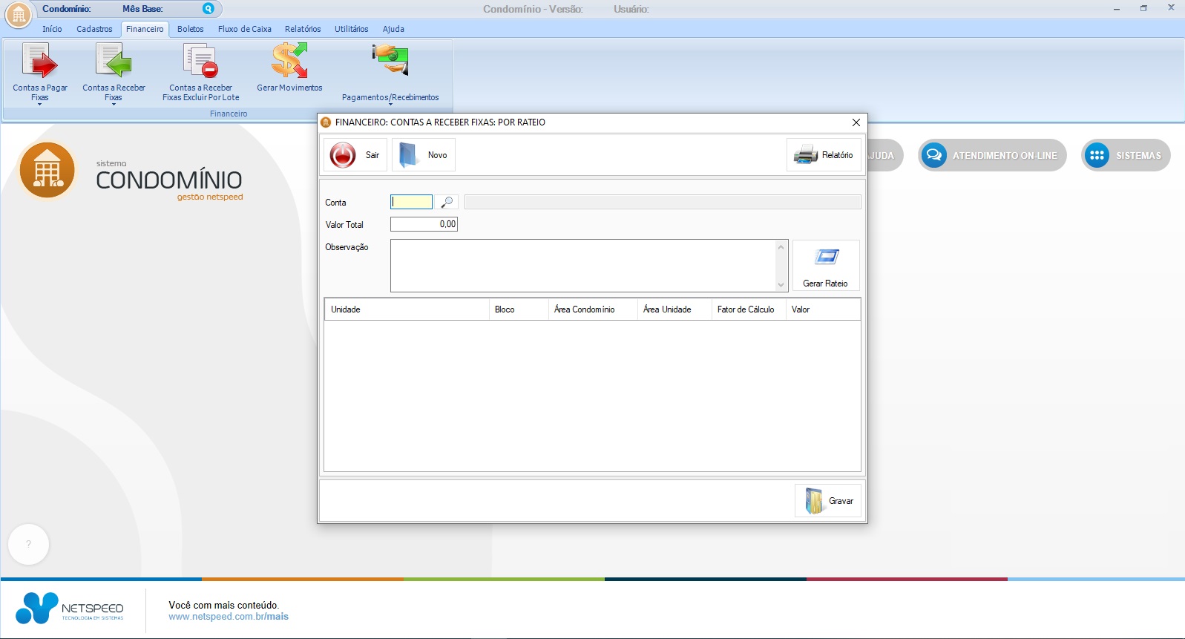
Task: Open the Relatórios tab
Action: (x=303, y=29)
